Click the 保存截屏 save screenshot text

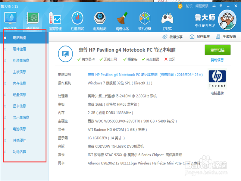pyautogui.click(x=203, y=37)
